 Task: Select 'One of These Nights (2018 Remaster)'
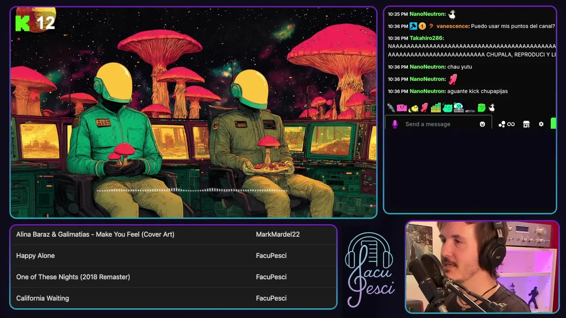tap(173, 277)
